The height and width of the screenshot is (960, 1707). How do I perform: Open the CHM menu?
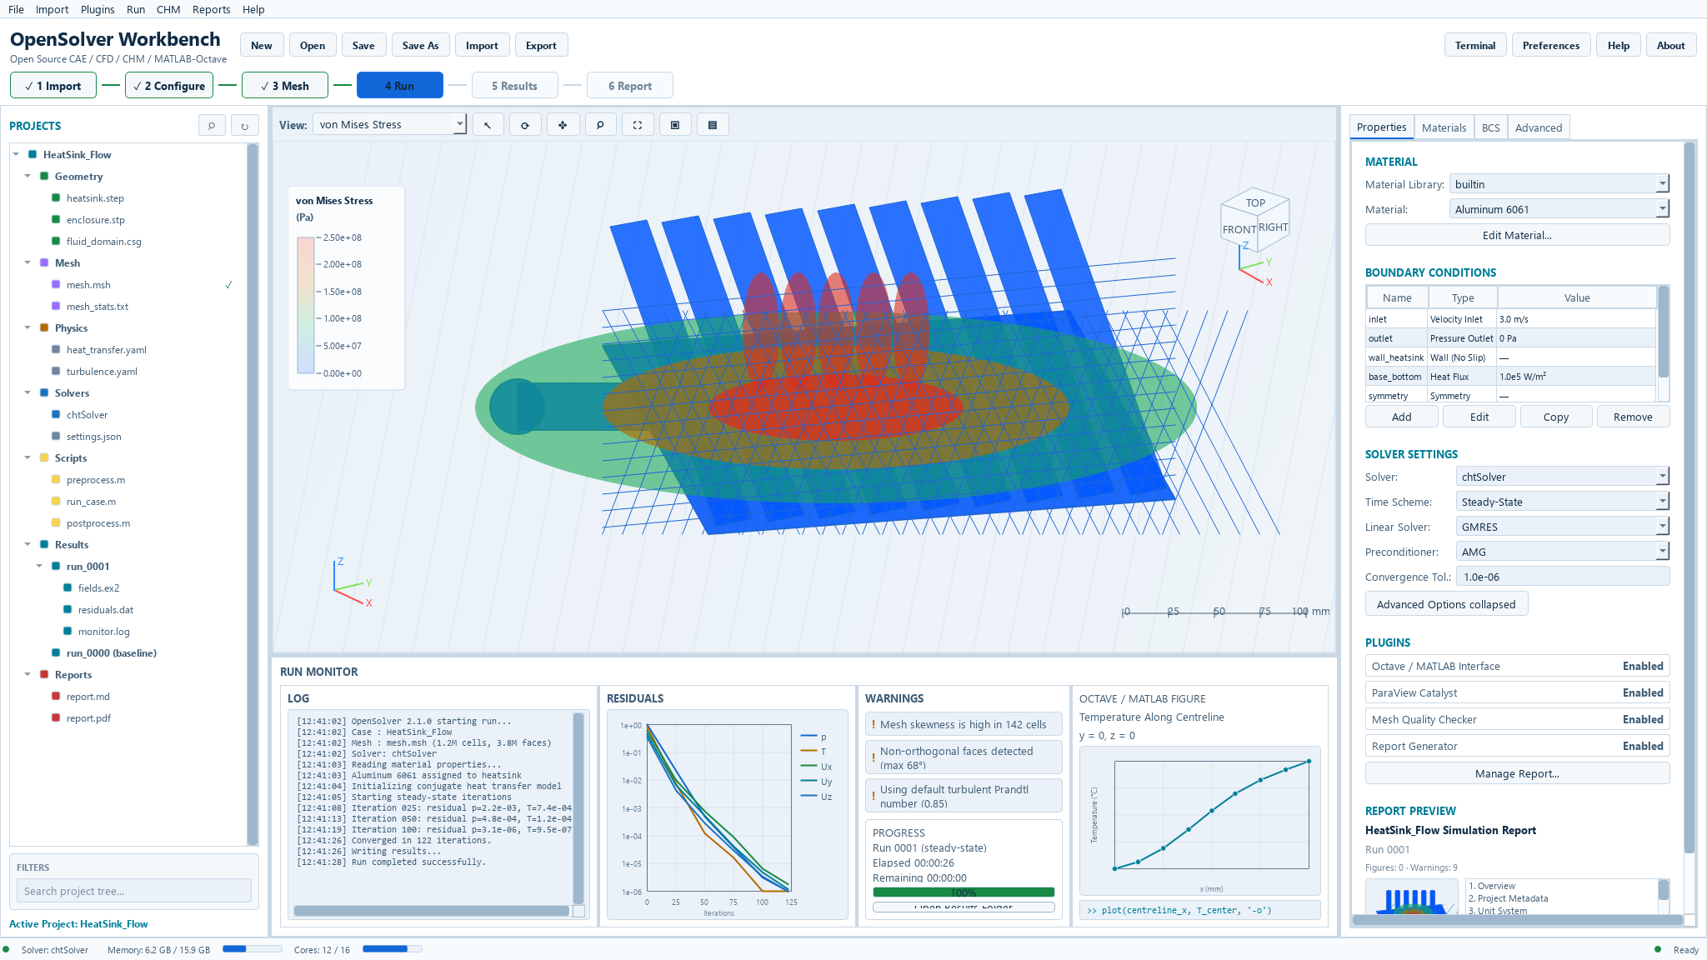tap(168, 9)
